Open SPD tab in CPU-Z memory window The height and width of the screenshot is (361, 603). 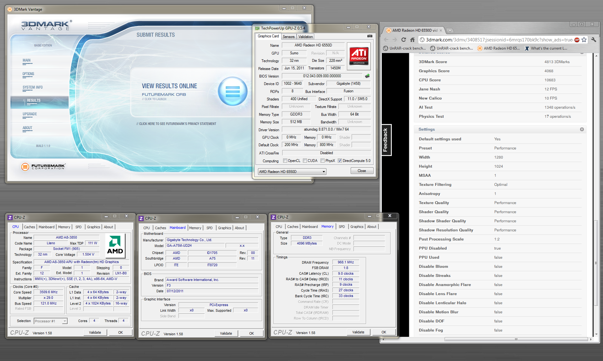click(342, 227)
